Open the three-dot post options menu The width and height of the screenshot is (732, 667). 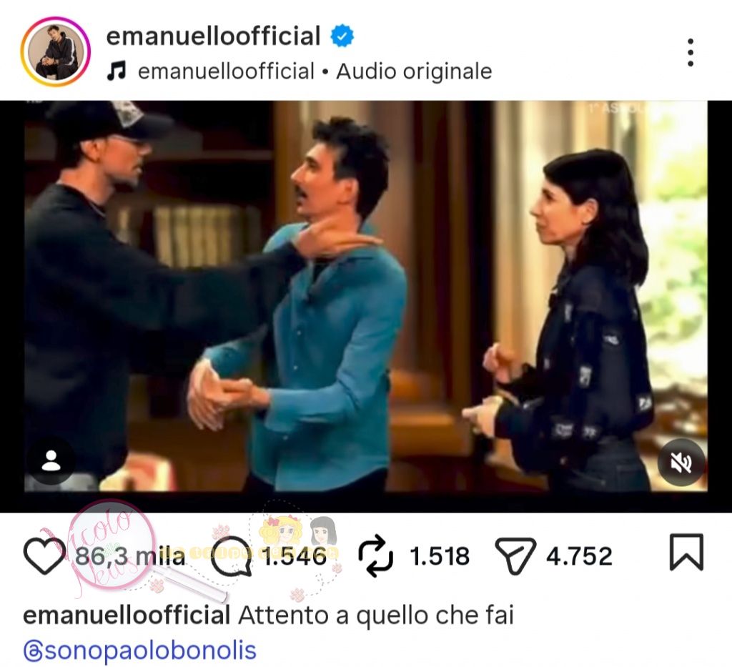tap(691, 52)
